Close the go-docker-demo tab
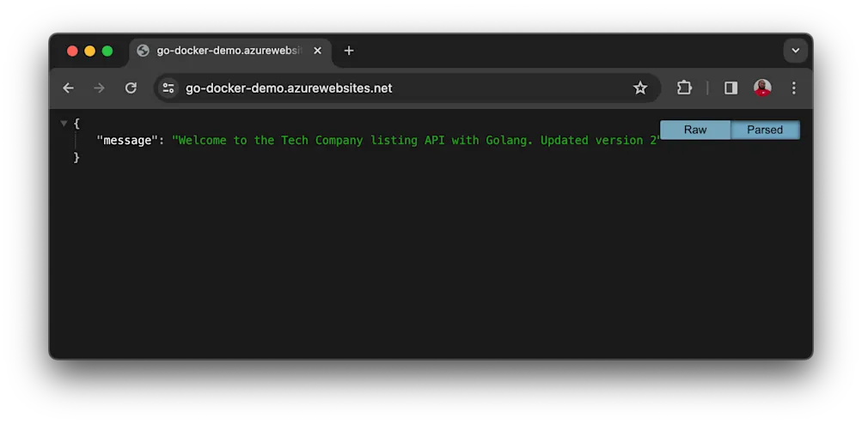The height and width of the screenshot is (424, 862). tap(317, 51)
